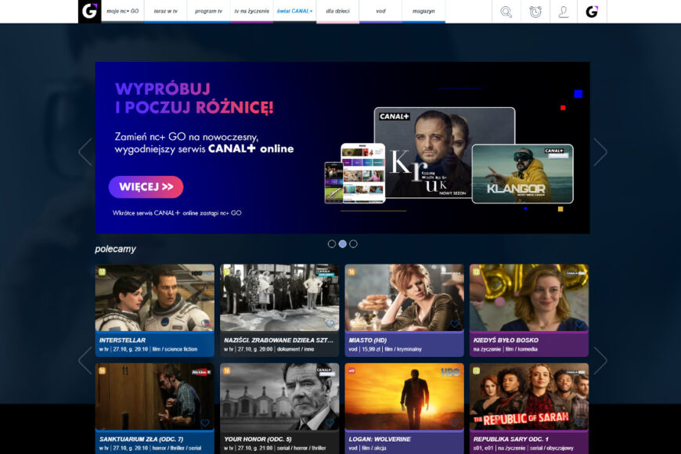The height and width of the screenshot is (454, 681).
Task: Advance the banner with the right arrow
Action: [600, 150]
